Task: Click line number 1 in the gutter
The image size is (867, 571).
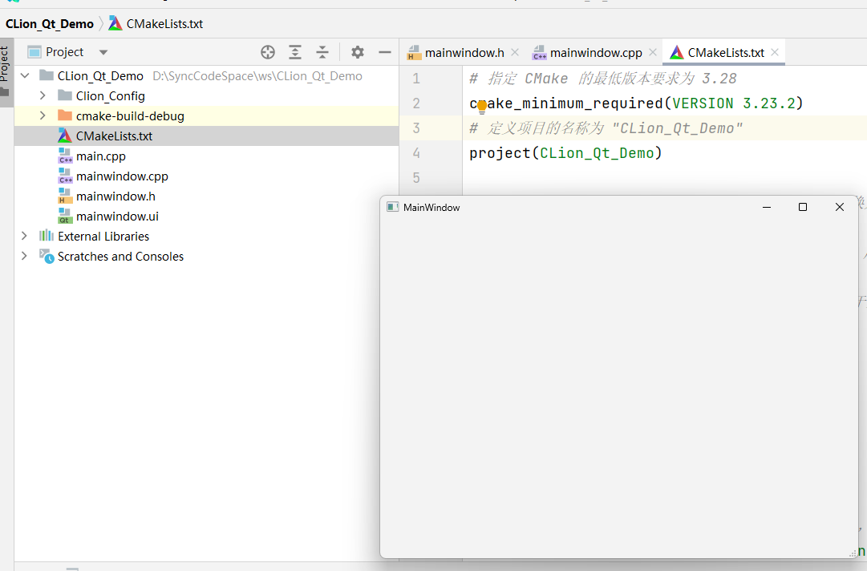Action: (415, 79)
